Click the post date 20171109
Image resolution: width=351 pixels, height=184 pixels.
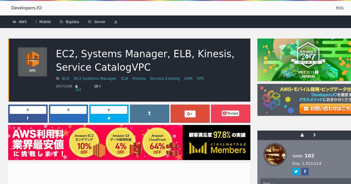[64, 86]
